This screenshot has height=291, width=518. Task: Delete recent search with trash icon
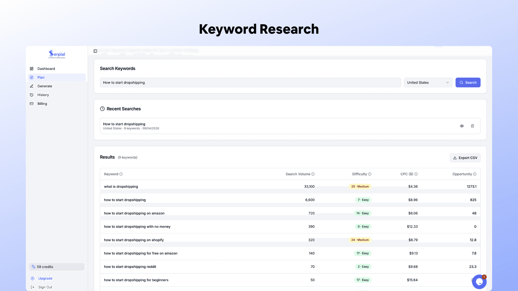pyautogui.click(x=472, y=126)
